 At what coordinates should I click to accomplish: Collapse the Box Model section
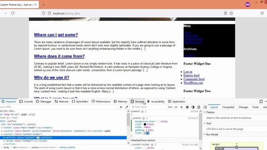pyautogui.click(x=205, y=135)
